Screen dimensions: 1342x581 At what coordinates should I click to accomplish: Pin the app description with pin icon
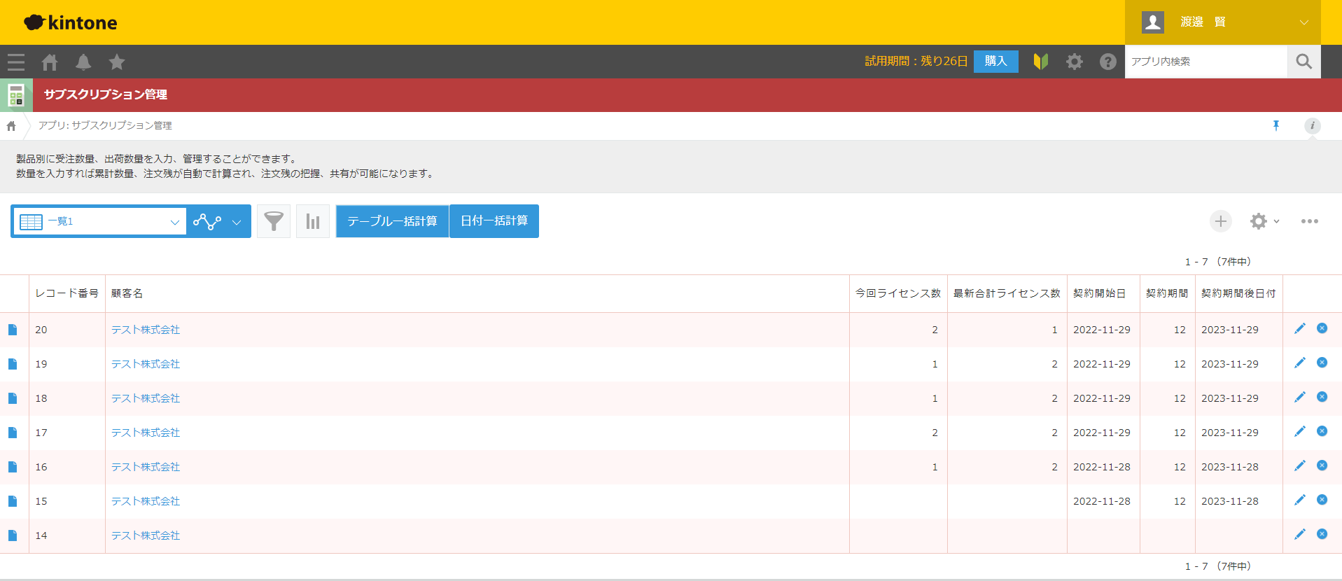[x=1276, y=125]
